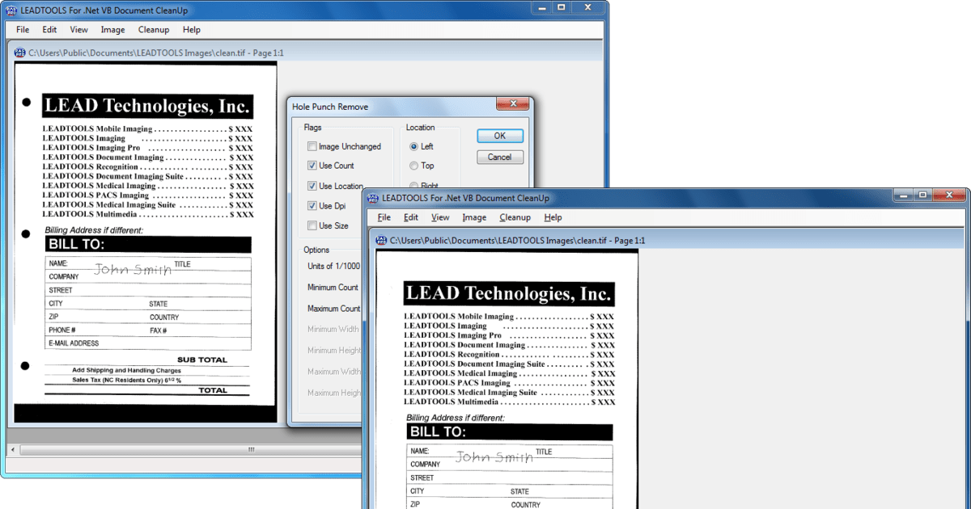Open the Help menu in the front window
Screen dimensions: 971x509
tap(553, 217)
